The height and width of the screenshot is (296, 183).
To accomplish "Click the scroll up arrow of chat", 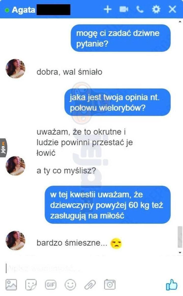I will pos(180,22).
